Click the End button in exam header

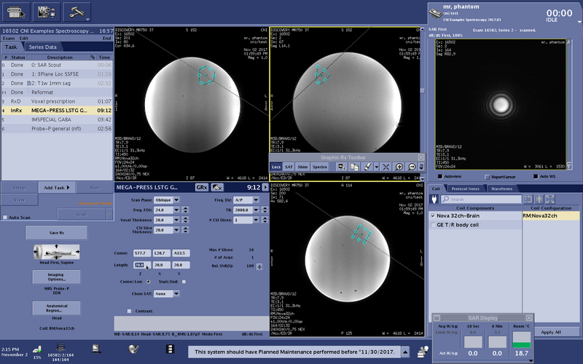pyautogui.click(x=106, y=39)
